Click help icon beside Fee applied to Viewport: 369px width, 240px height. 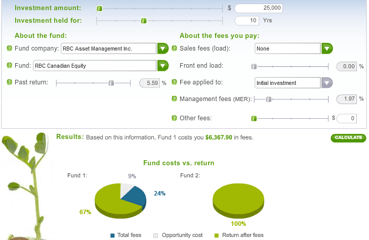[174, 82]
